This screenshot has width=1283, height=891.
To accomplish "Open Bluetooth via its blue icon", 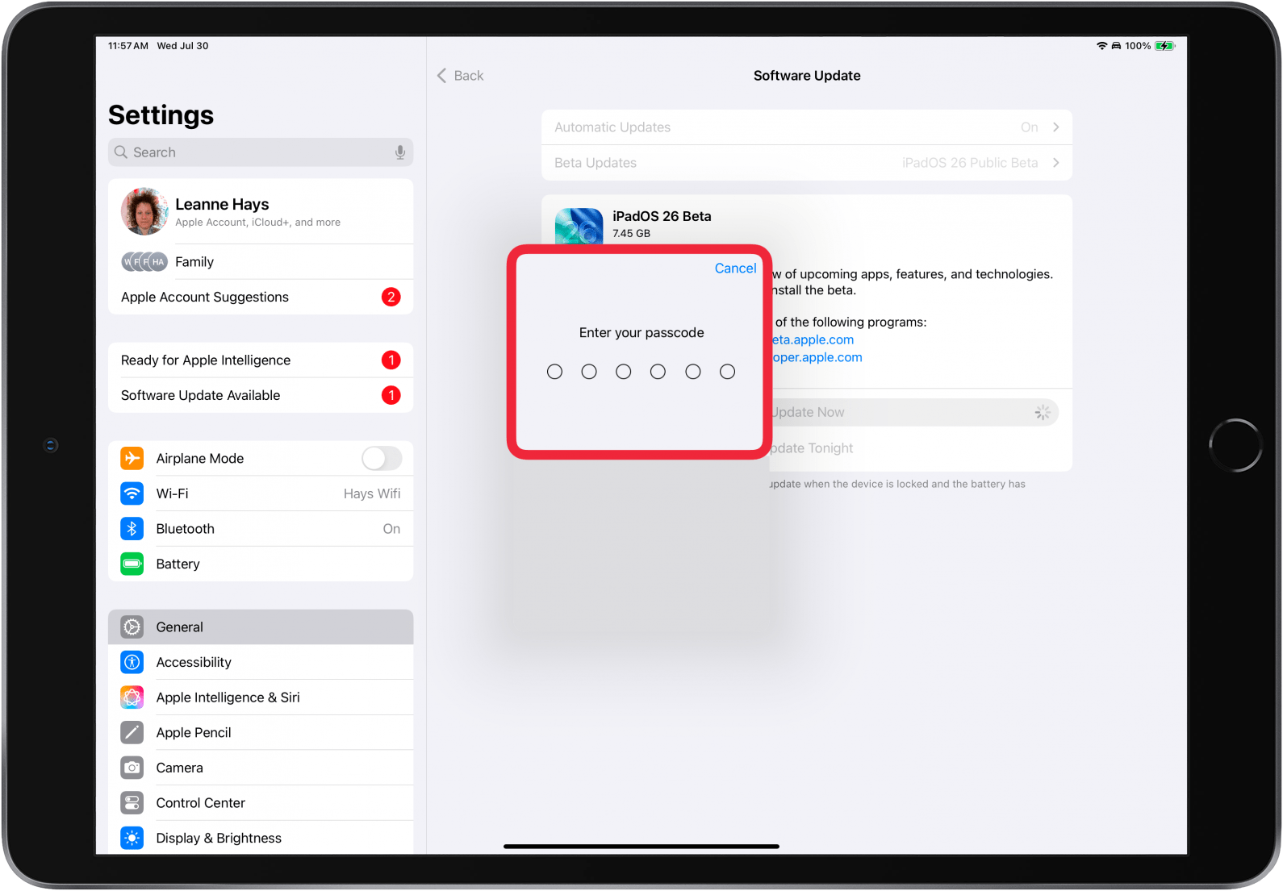I will (132, 529).
